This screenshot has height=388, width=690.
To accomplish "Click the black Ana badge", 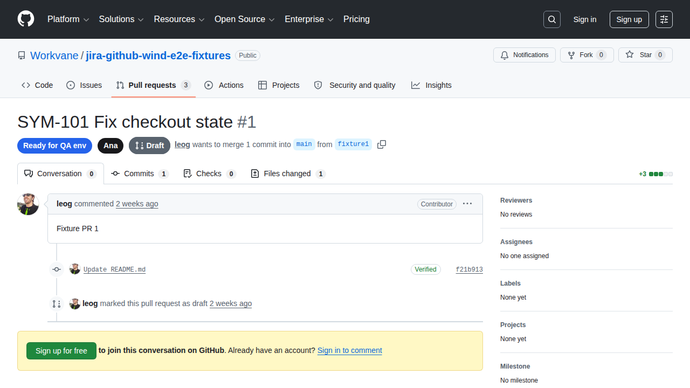I will coord(111,145).
